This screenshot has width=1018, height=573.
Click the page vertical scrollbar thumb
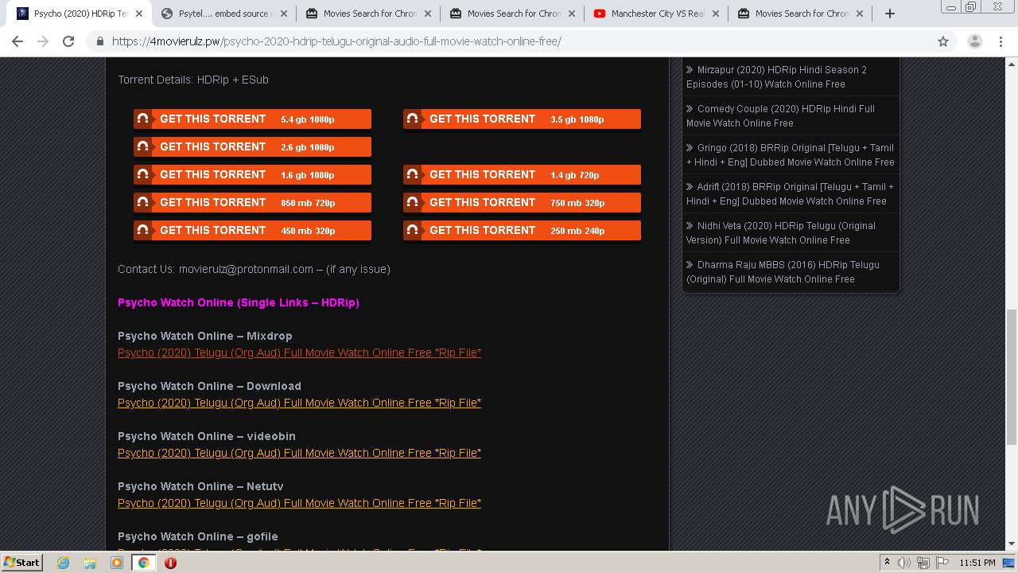point(1012,377)
